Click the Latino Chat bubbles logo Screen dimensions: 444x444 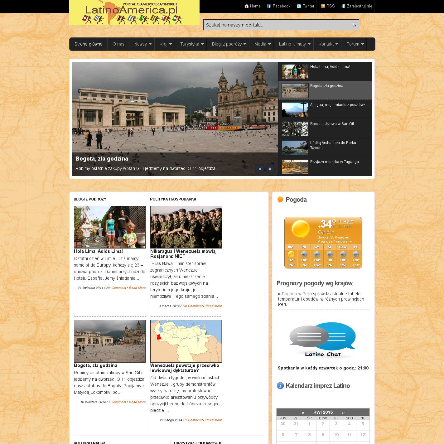click(323, 340)
